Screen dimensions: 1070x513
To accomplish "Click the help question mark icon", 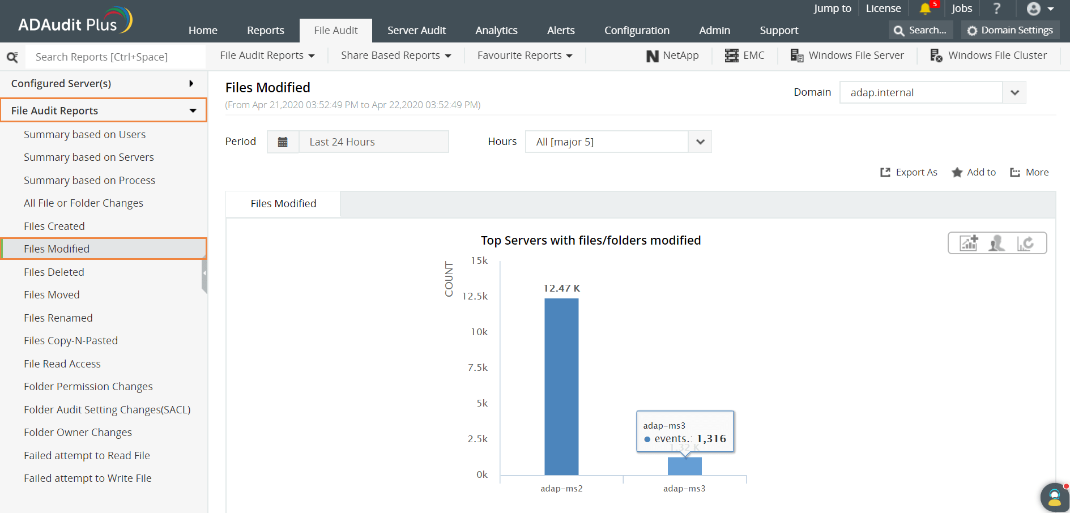I will pyautogui.click(x=997, y=8).
